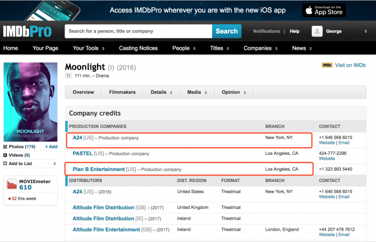The image size is (376, 242).
Task: Open the Your Tools dropdown menu
Action: tap(88, 49)
